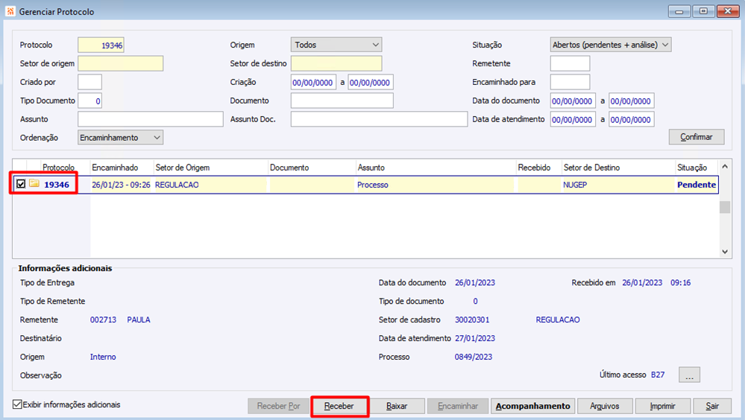
Task: Sort by the Protocolo column header
Action: [x=58, y=168]
